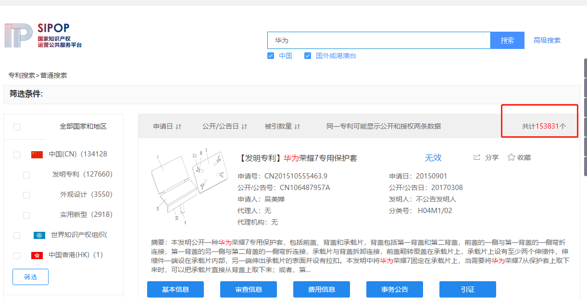
Task: Click applicant name 吴美婵
Action: [x=275, y=199]
